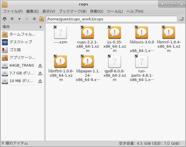186x147 pixels.
Task: Go up to parent folder
Action: [34, 19]
